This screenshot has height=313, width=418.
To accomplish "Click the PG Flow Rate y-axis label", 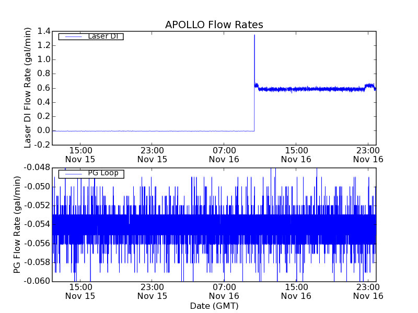I will 17,224.
